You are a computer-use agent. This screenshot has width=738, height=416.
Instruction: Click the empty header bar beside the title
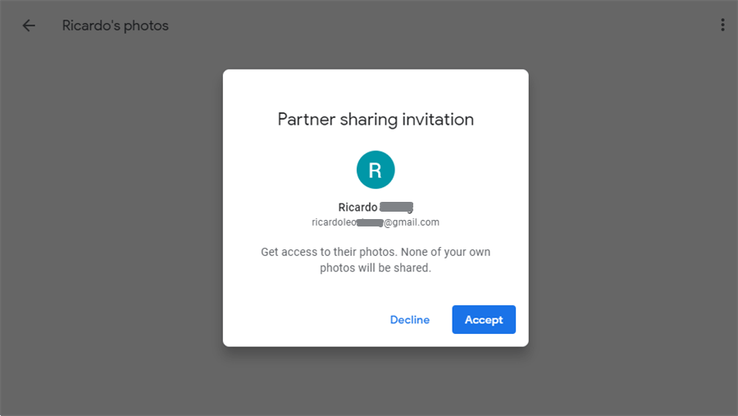point(410,25)
